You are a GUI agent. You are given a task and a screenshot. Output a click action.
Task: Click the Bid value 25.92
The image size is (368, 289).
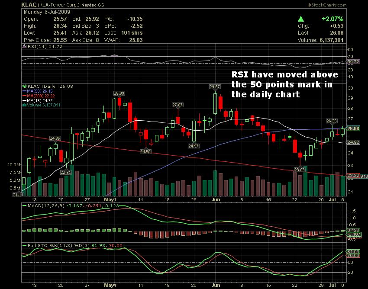tap(92, 19)
